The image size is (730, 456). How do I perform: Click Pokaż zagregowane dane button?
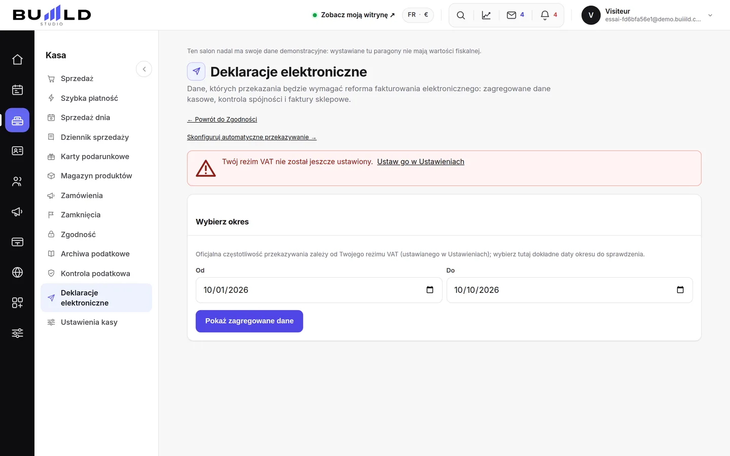[x=249, y=321]
